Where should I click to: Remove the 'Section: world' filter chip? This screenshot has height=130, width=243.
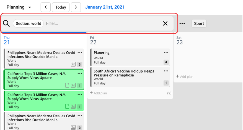[28, 23]
